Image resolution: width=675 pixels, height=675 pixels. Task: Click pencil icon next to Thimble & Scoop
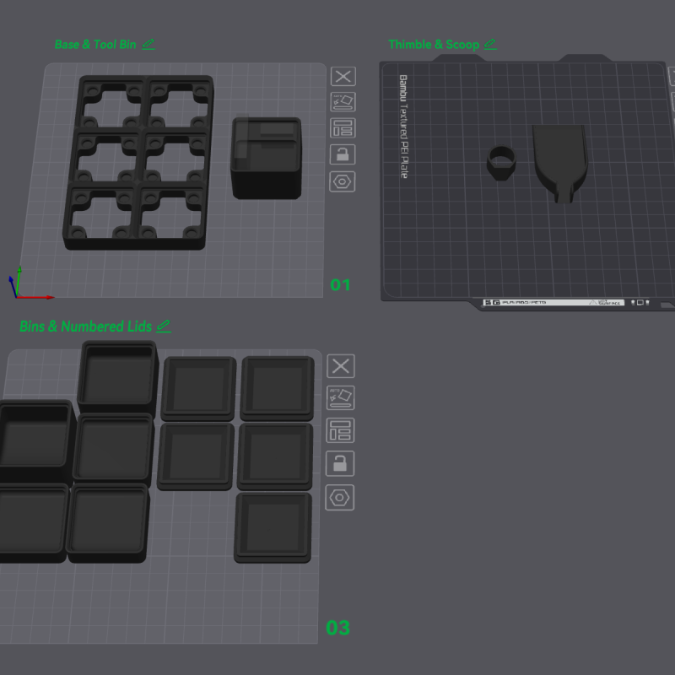(490, 44)
